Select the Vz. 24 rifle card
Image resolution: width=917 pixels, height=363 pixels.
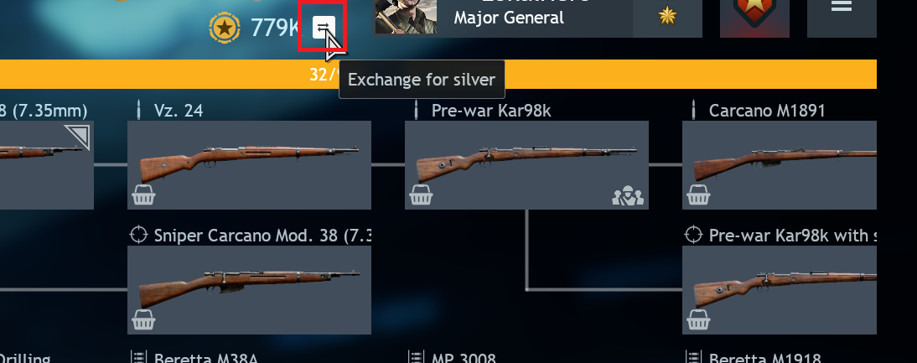coord(249,165)
